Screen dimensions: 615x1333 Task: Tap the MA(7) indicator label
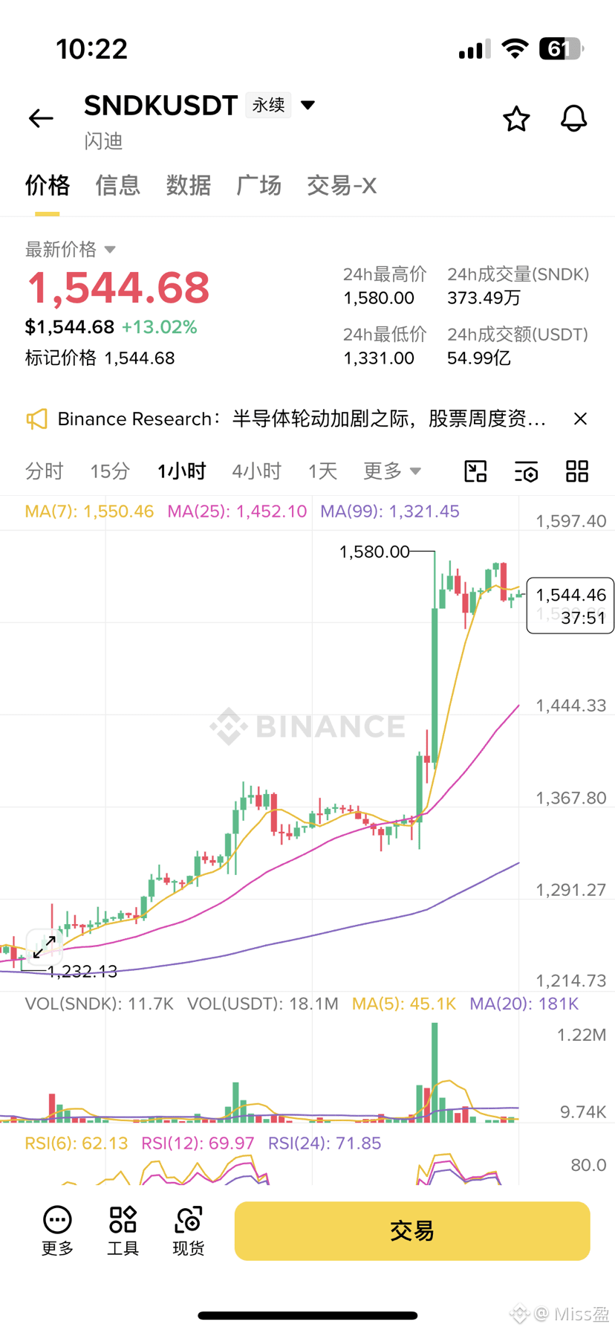click(x=89, y=511)
